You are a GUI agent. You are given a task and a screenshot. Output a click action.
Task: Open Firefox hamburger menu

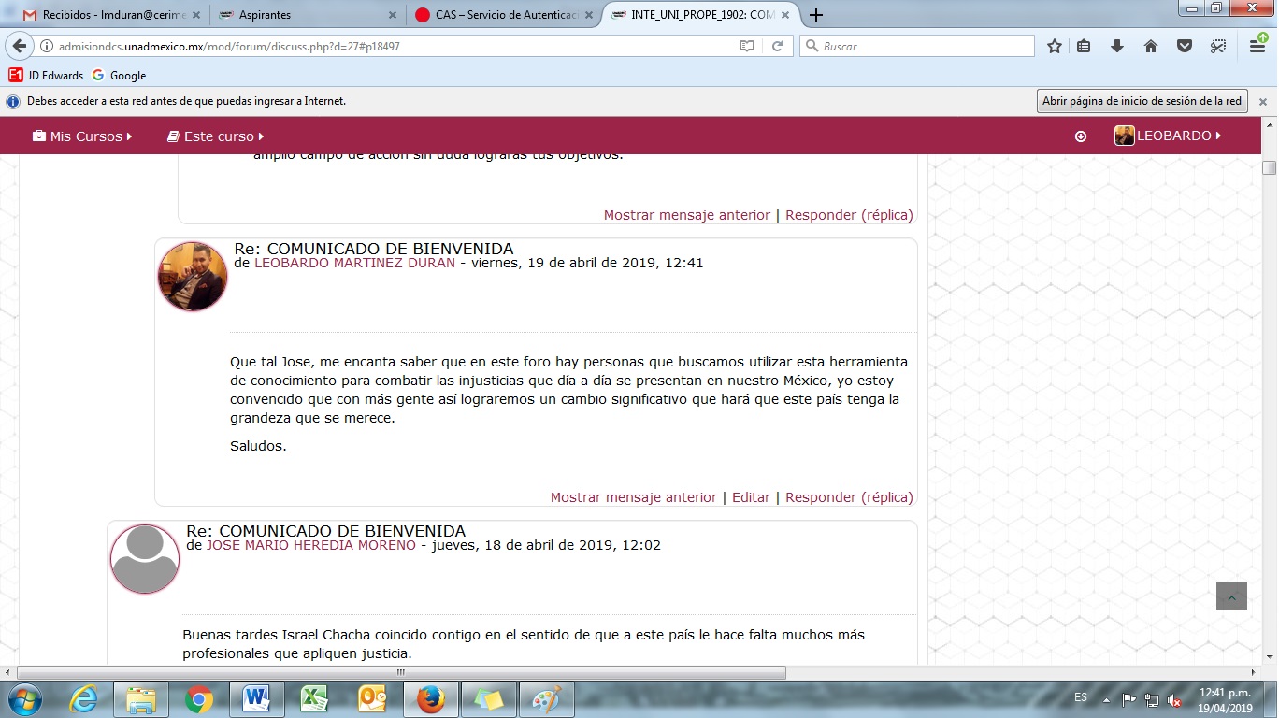1258,45
